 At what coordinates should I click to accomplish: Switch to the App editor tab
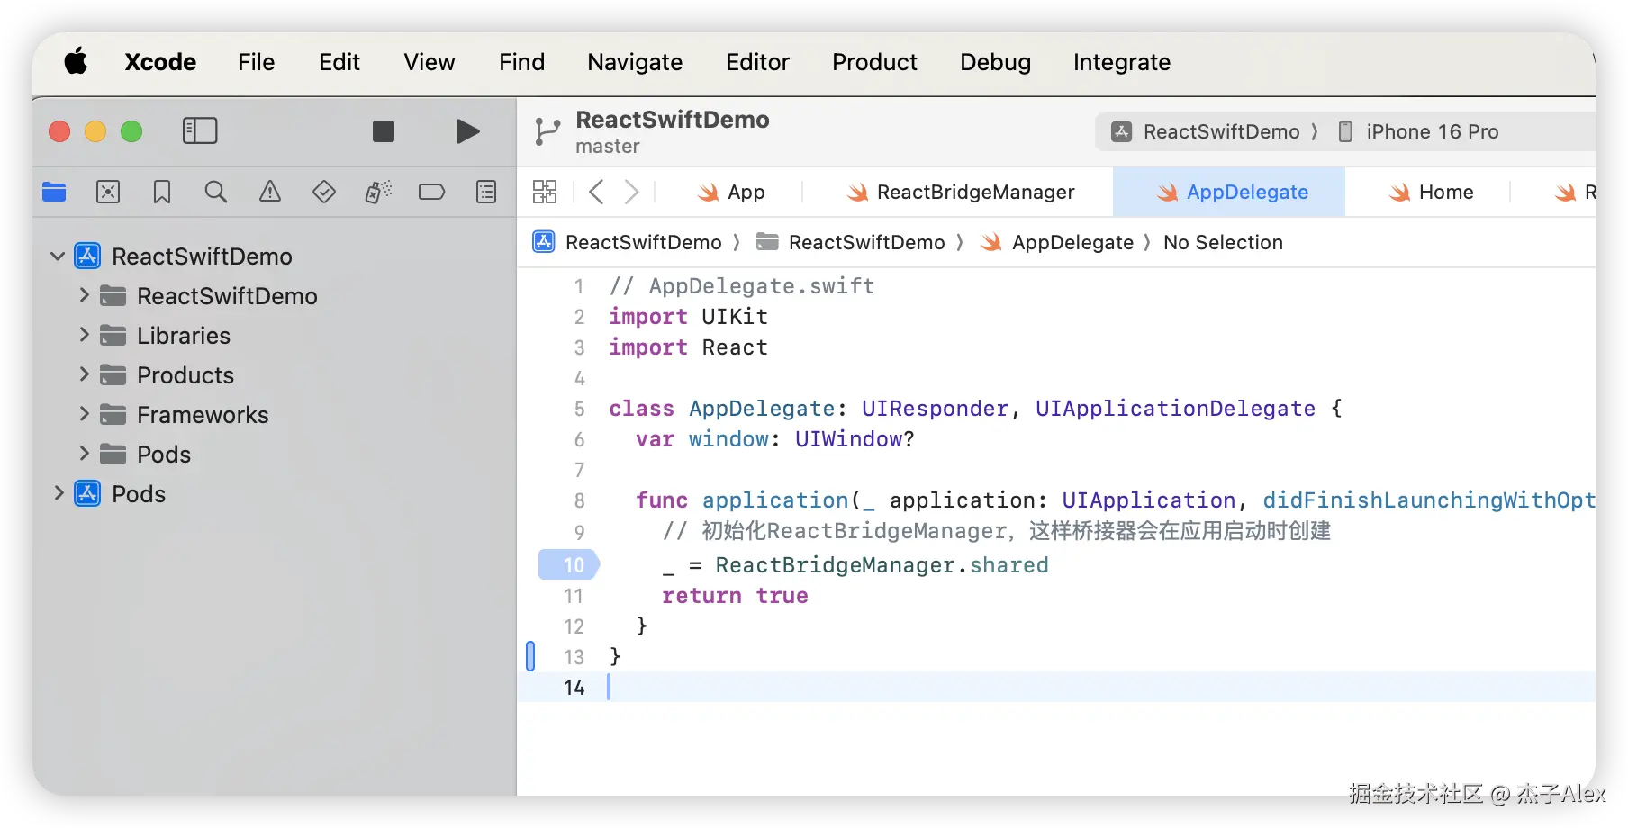(x=731, y=192)
